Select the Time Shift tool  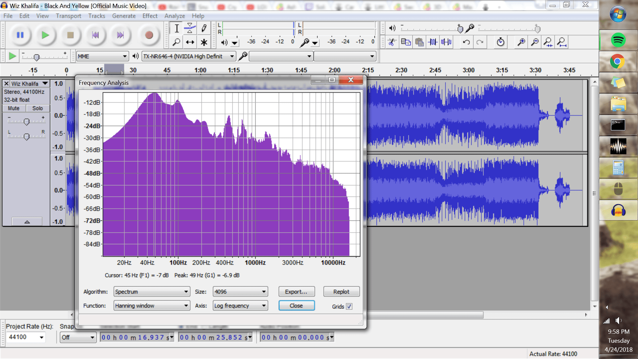click(x=190, y=42)
